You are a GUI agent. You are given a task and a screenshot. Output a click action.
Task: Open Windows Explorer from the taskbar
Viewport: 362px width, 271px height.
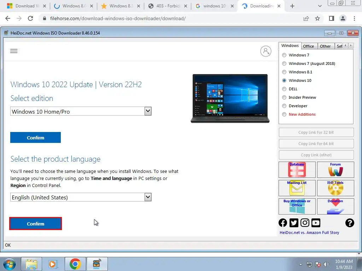pos(31,264)
